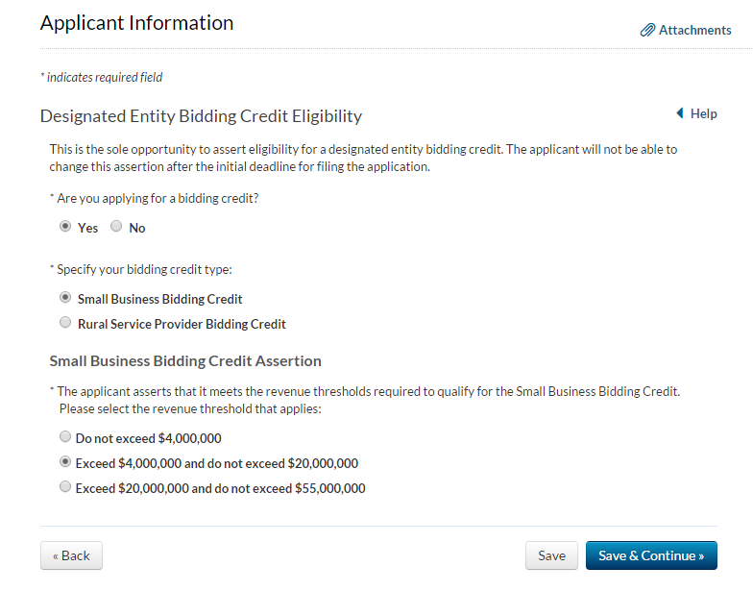The height and width of the screenshot is (616, 753).
Task: Click 'Designated Entity Bidding Credit Eligibility' section heading
Action: (201, 116)
